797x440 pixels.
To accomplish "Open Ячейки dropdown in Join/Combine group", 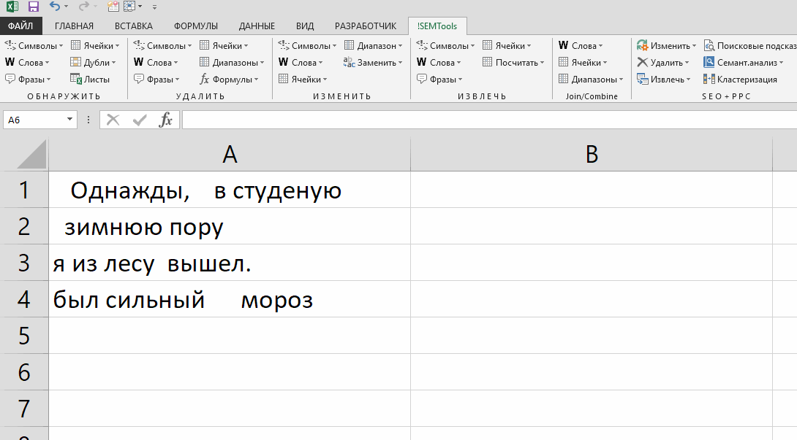I will click(x=583, y=63).
